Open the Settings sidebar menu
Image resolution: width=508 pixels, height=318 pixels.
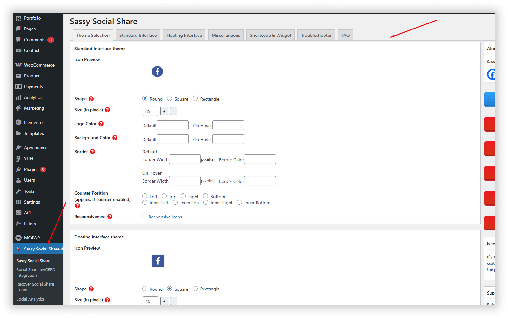[x=32, y=202]
